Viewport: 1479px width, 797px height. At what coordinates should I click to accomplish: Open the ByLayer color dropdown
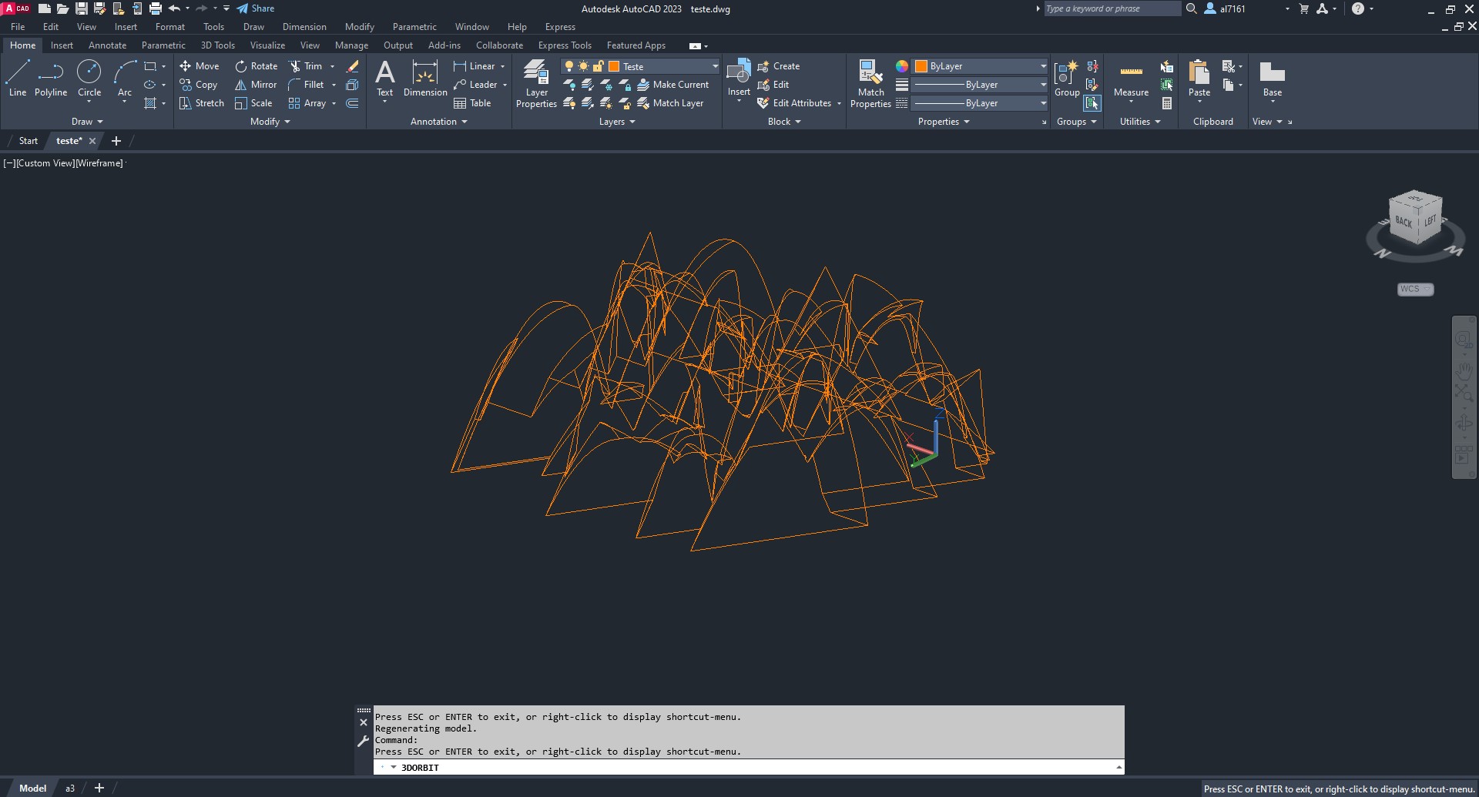1043,66
